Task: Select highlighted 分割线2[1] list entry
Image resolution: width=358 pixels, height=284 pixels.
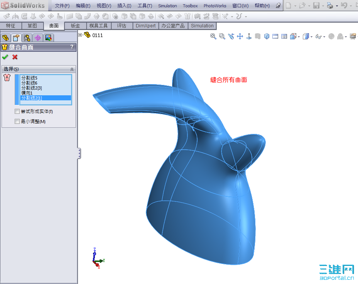Action: point(46,98)
